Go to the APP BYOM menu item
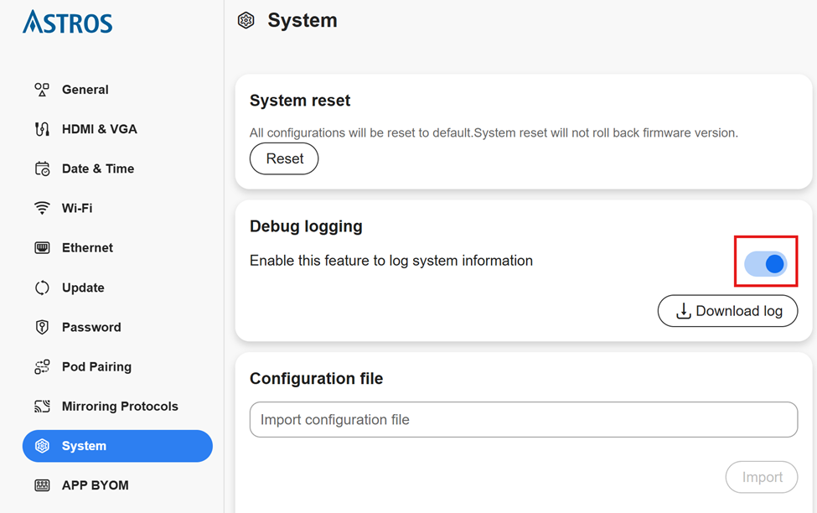This screenshot has width=817, height=513. tap(95, 485)
